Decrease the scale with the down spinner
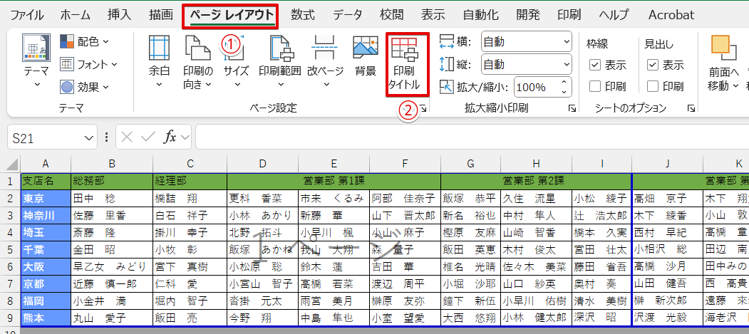This screenshot has height=334, width=749. click(x=564, y=92)
